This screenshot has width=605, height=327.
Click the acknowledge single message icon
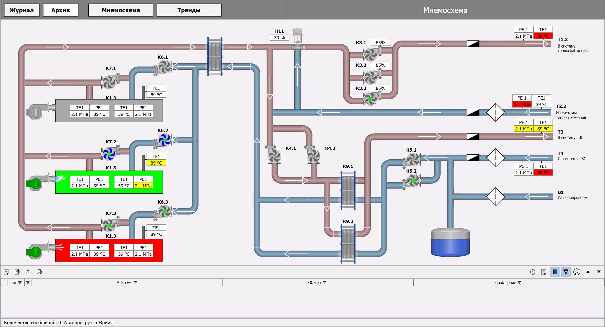point(6,272)
